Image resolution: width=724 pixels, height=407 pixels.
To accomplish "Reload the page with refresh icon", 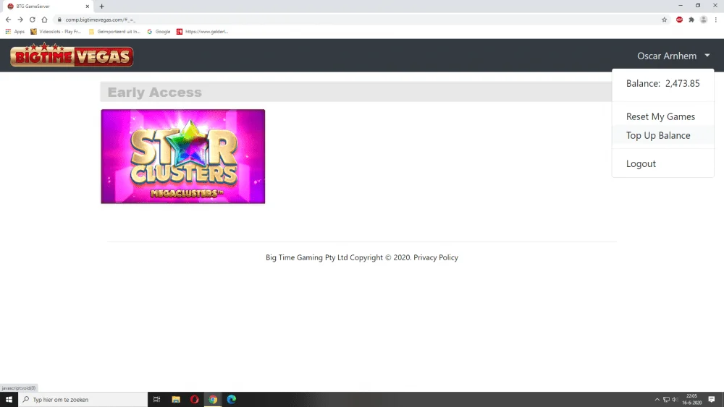I will [33, 20].
